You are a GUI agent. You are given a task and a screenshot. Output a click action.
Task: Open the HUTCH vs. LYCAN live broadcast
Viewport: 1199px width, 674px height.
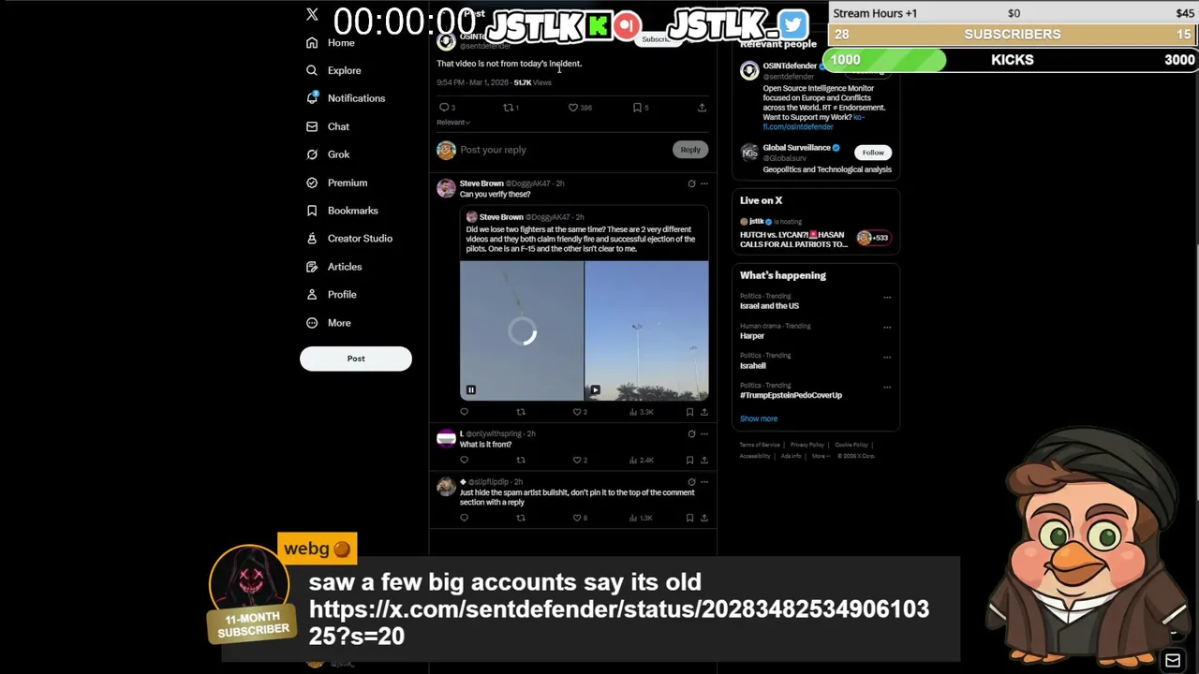click(x=793, y=240)
